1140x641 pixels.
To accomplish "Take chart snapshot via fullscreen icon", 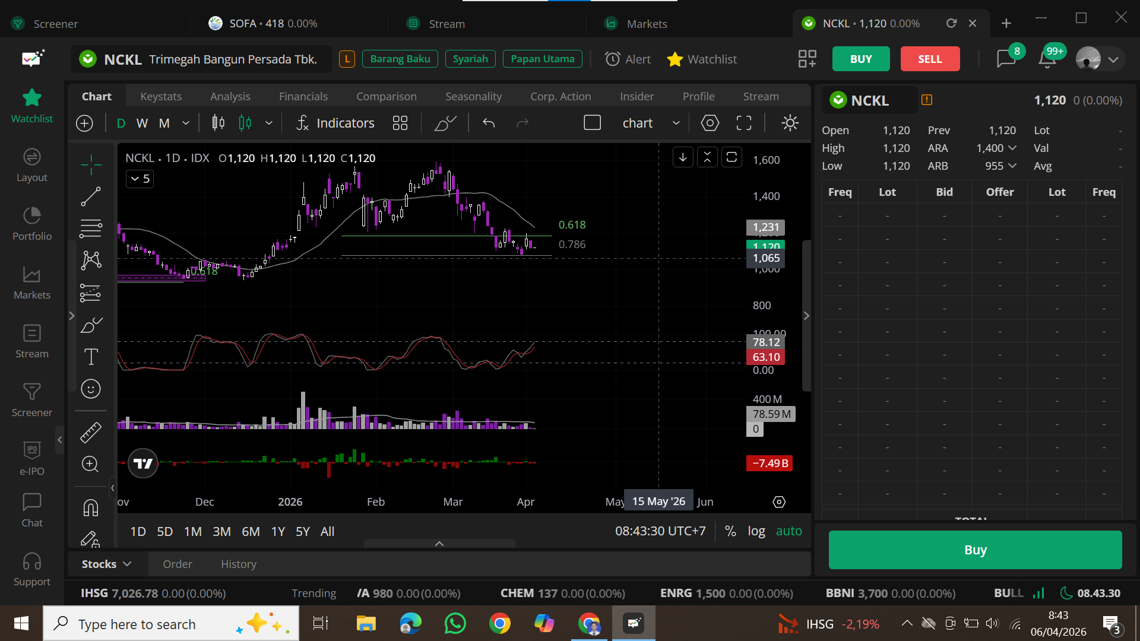I will coord(744,123).
